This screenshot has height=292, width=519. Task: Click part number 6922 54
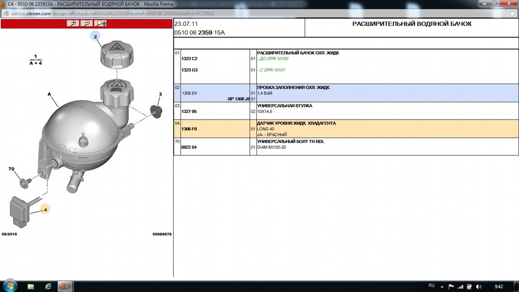pos(189,147)
